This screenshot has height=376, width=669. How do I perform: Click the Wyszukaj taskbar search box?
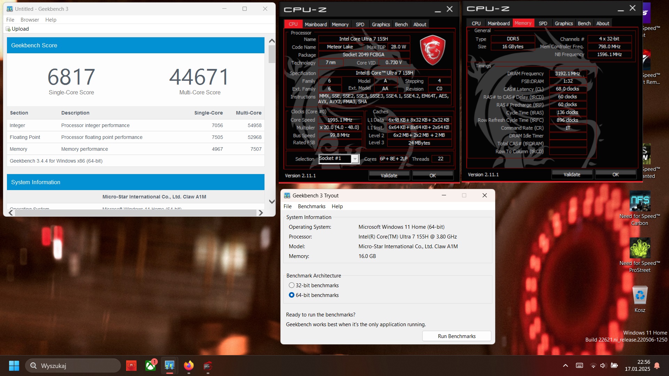tap(73, 366)
